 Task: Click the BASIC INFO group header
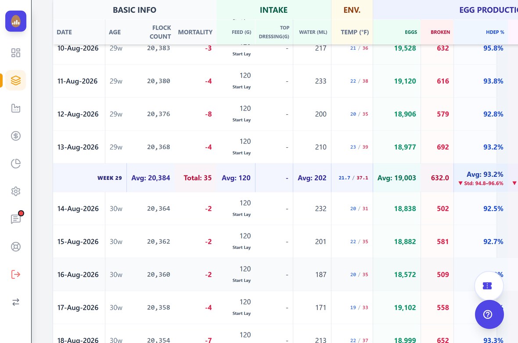pos(134,10)
